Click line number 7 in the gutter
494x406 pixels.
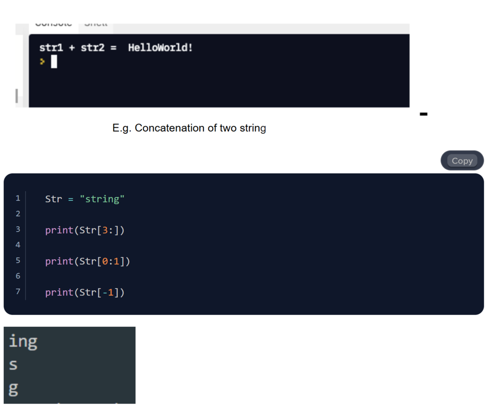[18, 292]
